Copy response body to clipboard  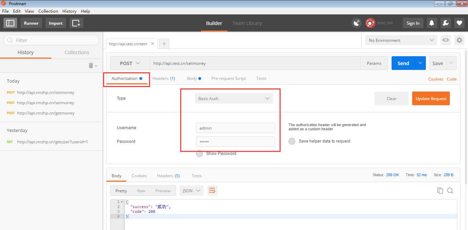440,191
